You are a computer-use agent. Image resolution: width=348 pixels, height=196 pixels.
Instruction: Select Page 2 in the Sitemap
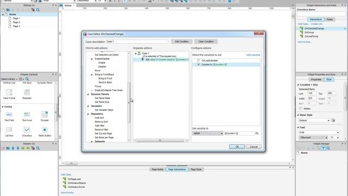click(x=16, y=22)
